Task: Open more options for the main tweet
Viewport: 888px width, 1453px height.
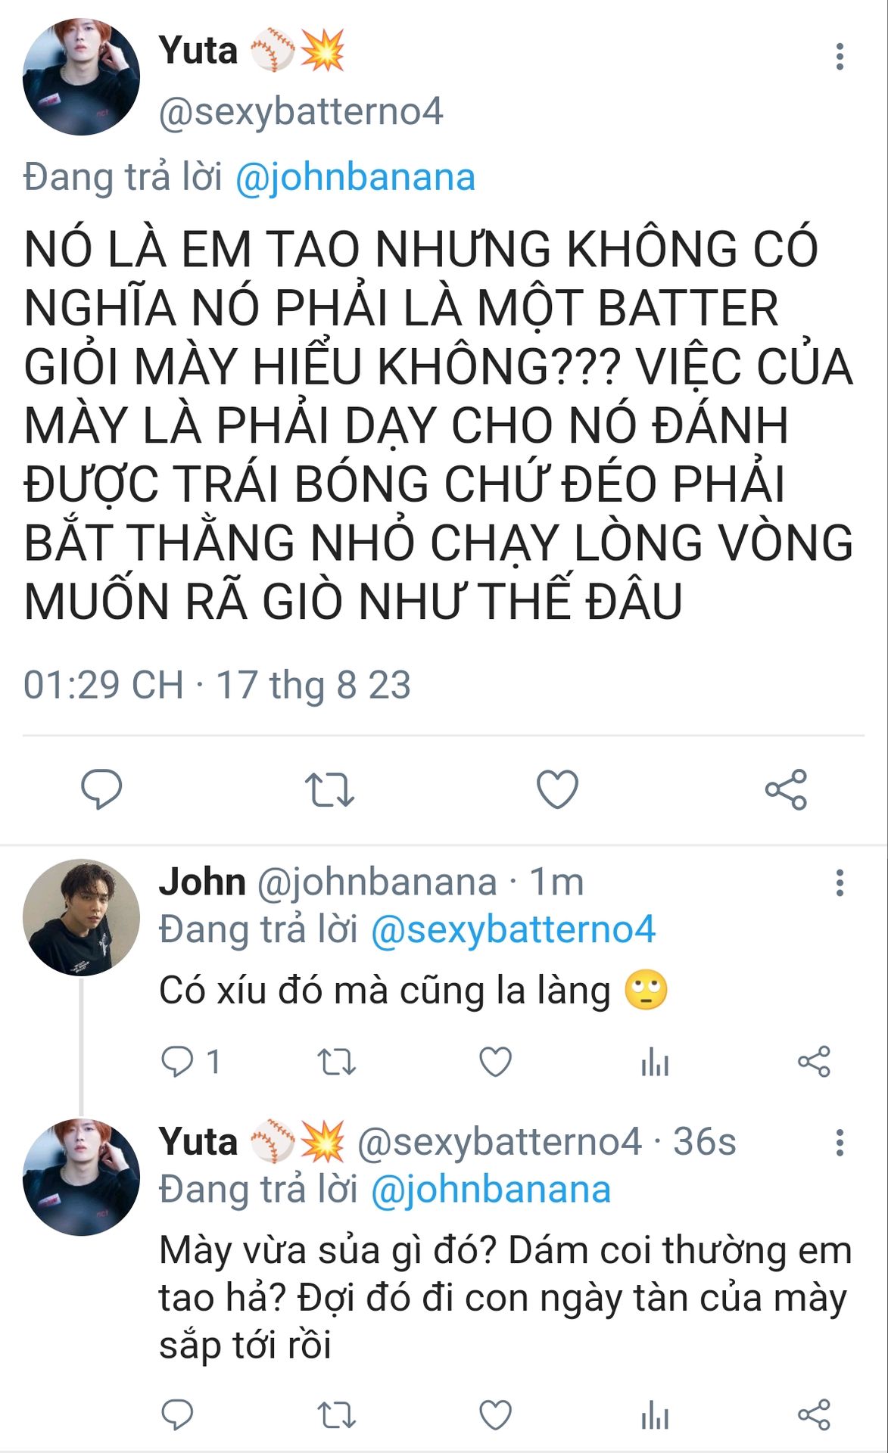Action: (x=840, y=57)
